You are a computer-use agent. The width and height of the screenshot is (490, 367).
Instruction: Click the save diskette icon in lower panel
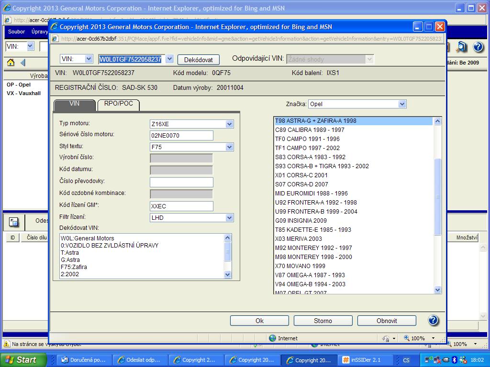coord(13,222)
